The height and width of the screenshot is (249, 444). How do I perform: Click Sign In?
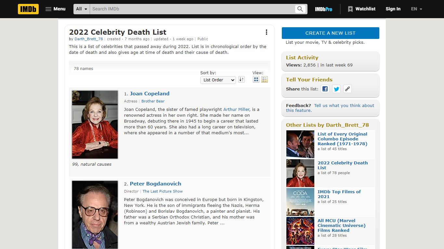coord(393,9)
